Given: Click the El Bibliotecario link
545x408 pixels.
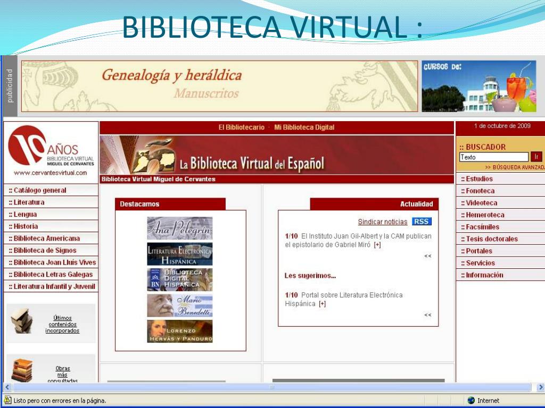Looking at the screenshot, I should (242, 127).
